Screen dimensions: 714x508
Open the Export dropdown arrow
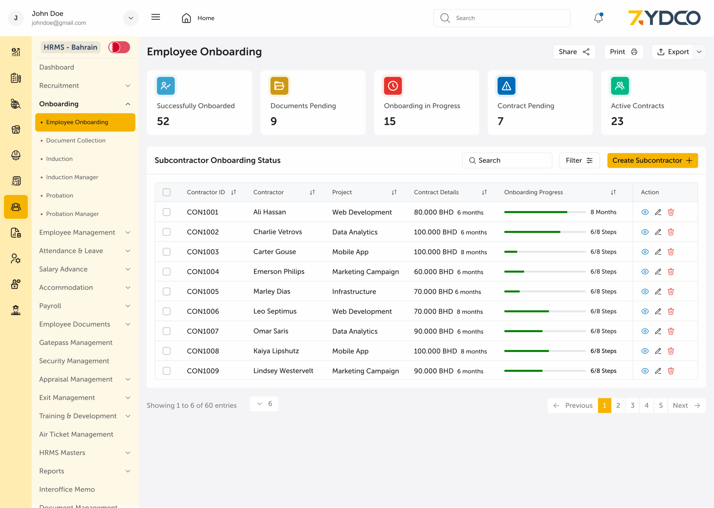coord(699,52)
